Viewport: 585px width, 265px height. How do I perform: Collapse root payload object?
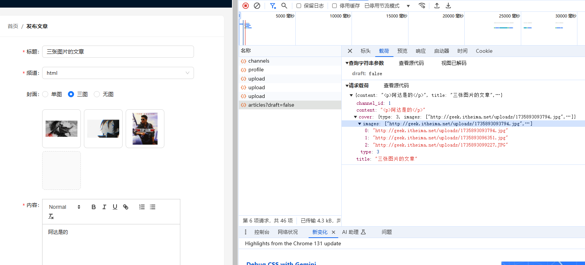[x=352, y=95]
